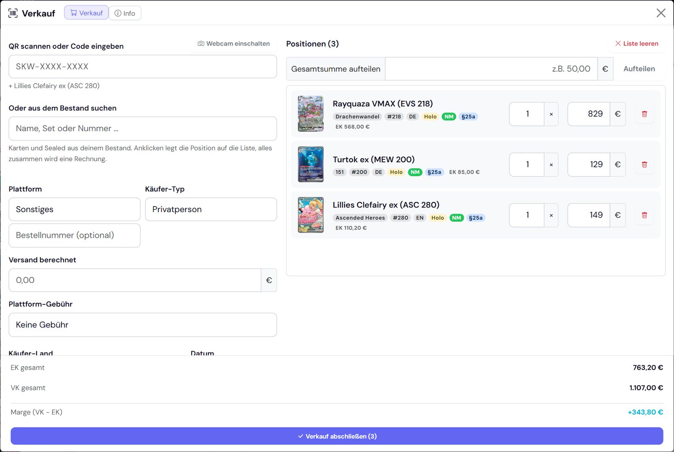Focus the SKW code input field
The width and height of the screenshot is (674, 452).
click(143, 67)
